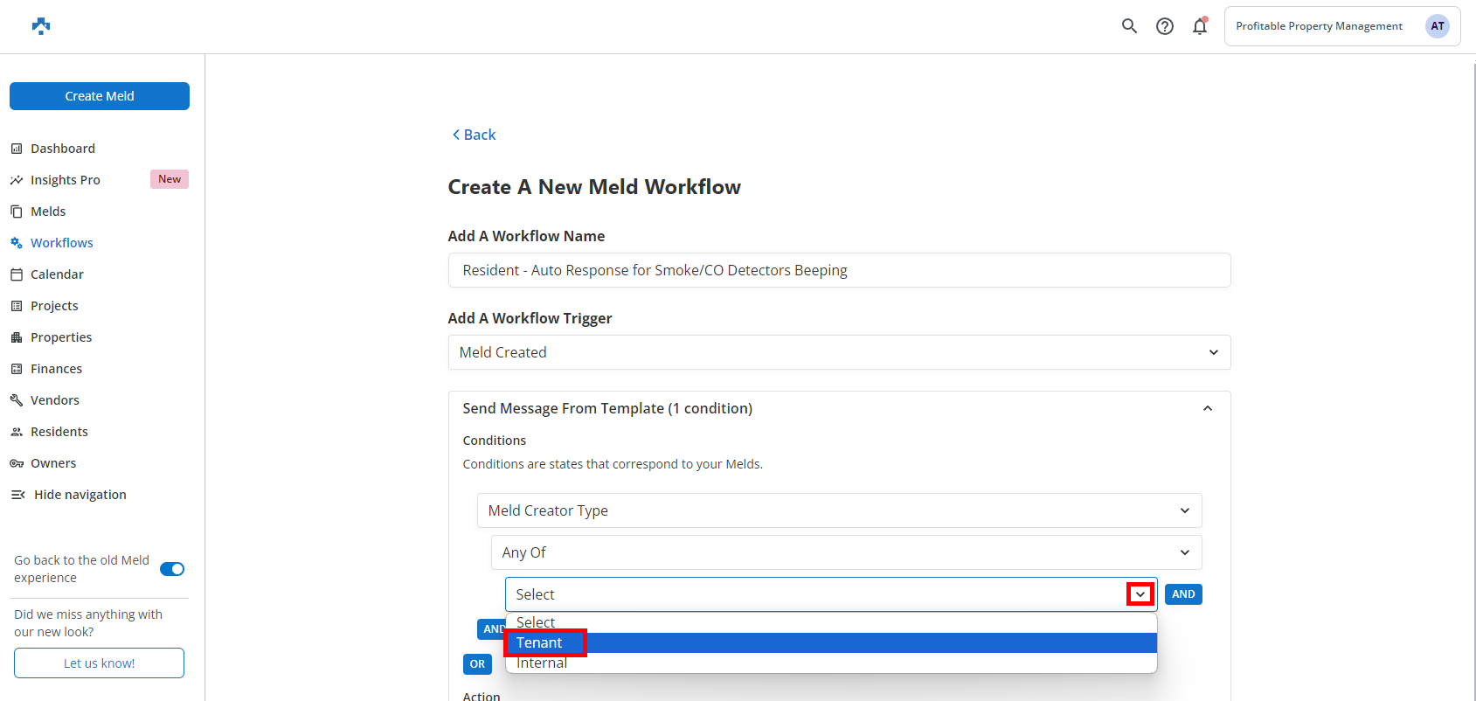Image resolution: width=1476 pixels, height=701 pixels.
Task: Expand the Meld Creator Type dropdown
Action: (x=839, y=510)
